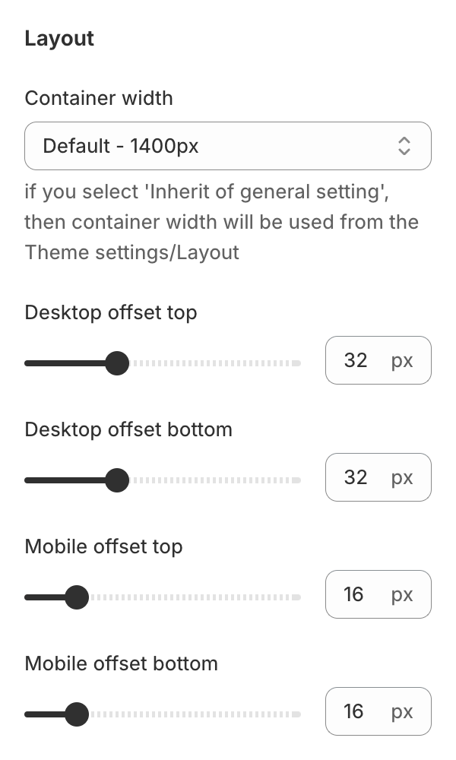Screen dimensions: 456x760
Task: Click the Desktop offset top label
Action: click(x=111, y=312)
